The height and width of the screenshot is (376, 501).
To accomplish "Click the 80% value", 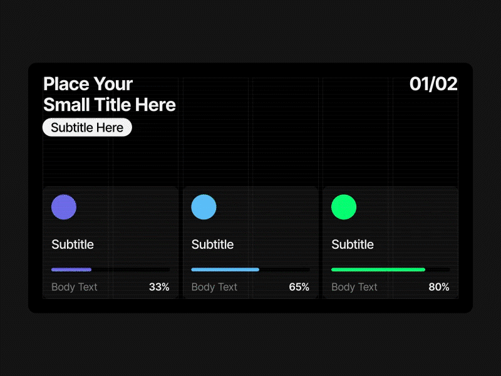I will 439,287.
